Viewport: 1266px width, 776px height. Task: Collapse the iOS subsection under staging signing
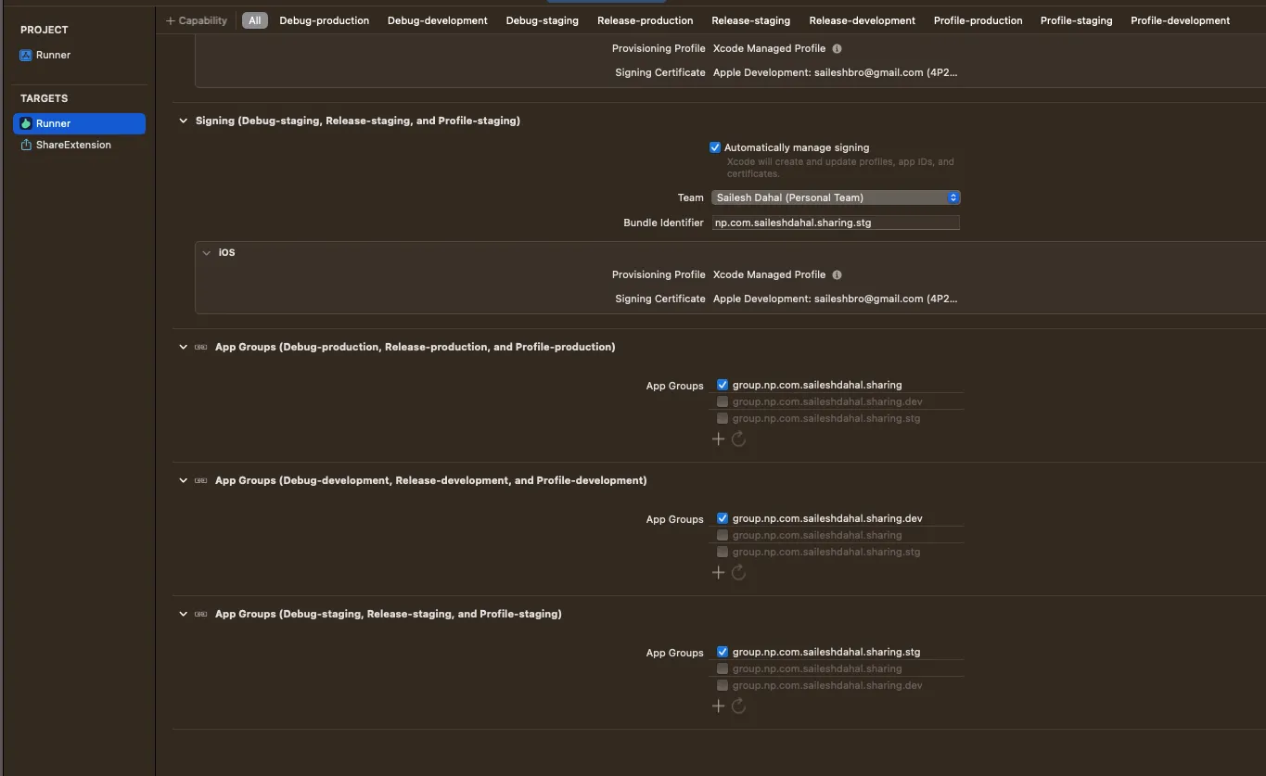point(207,252)
